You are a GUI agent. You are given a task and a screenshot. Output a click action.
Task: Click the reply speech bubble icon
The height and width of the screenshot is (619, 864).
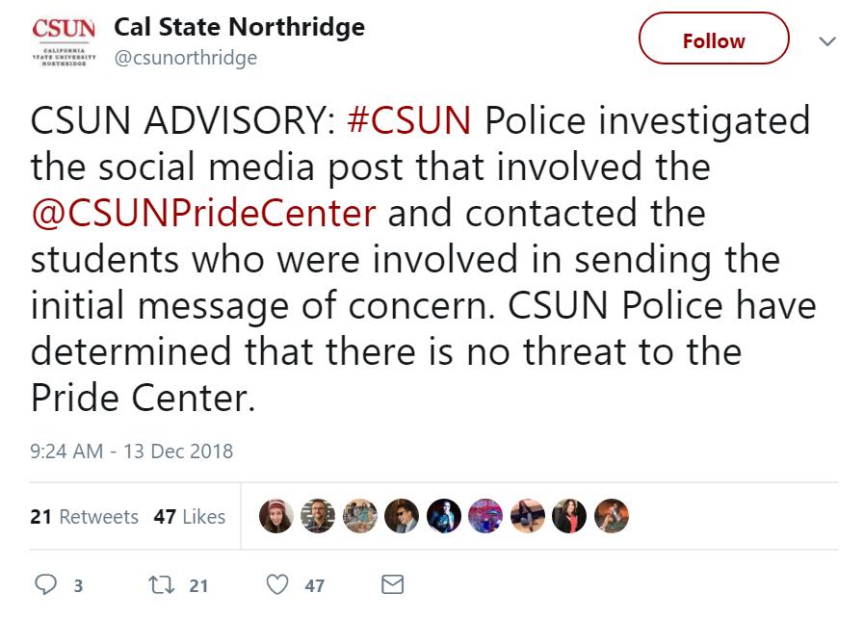(x=45, y=584)
